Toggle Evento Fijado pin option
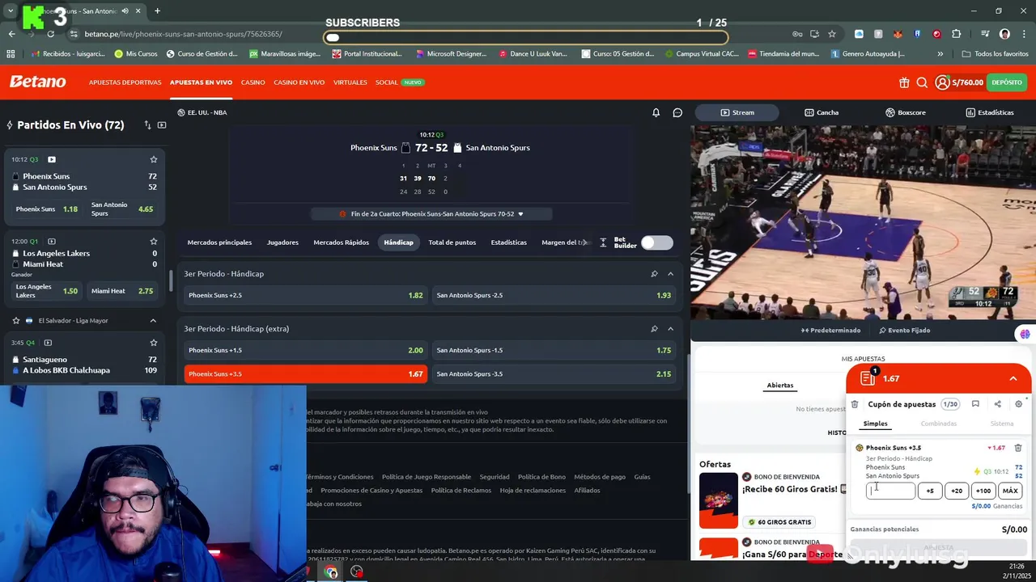This screenshot has height=582, width=1036. [x=905, y=330]
